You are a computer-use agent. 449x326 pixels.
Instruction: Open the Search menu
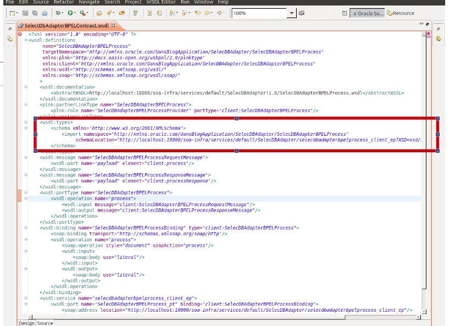(x=112, y=2)
